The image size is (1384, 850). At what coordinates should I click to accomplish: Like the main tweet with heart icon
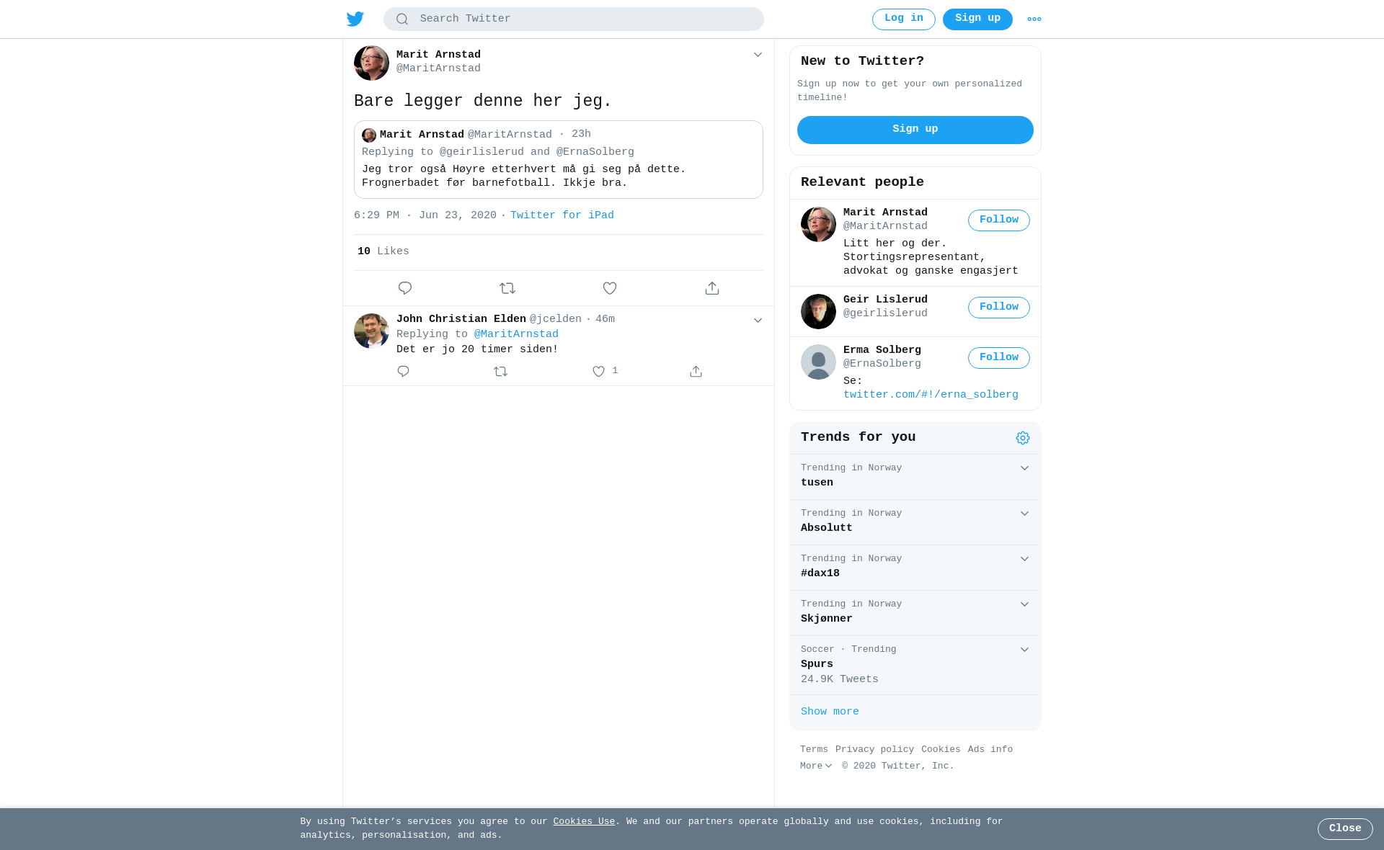click(610, 288)
